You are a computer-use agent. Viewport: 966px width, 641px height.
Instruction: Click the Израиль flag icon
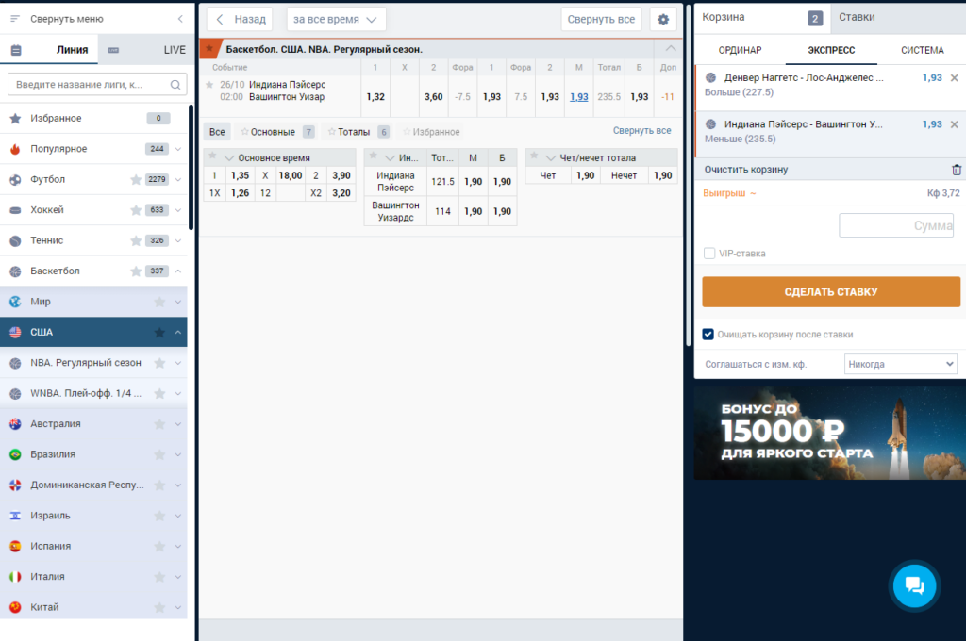tap(15, 516)
